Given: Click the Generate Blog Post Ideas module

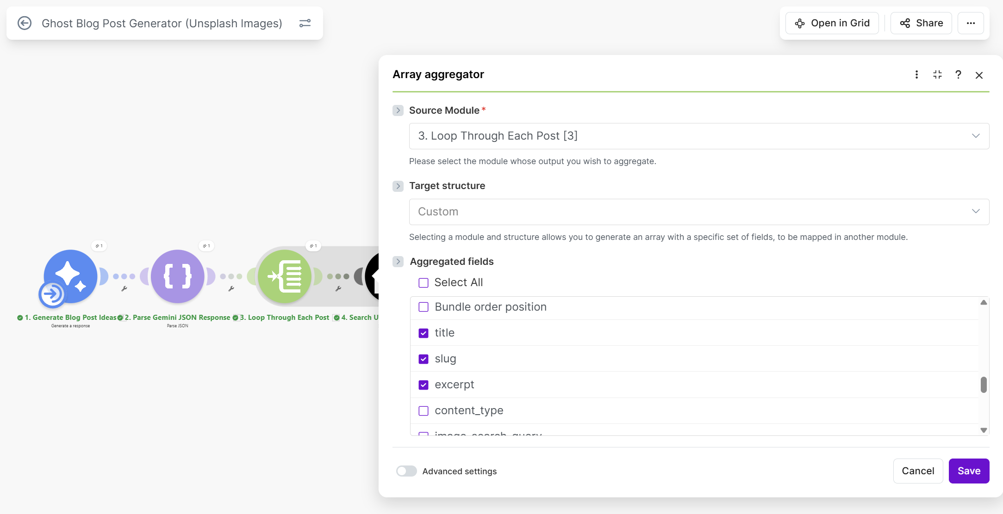Looking at the screenshot, I should (70, 276).
